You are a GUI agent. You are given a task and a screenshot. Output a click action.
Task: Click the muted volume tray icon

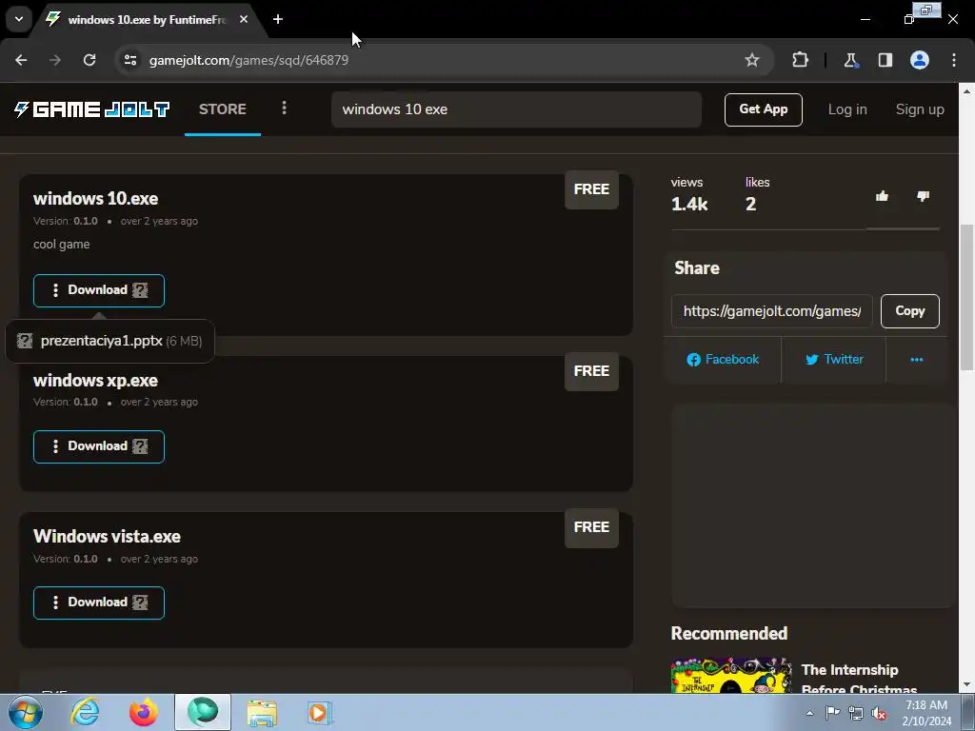[879, 713]
